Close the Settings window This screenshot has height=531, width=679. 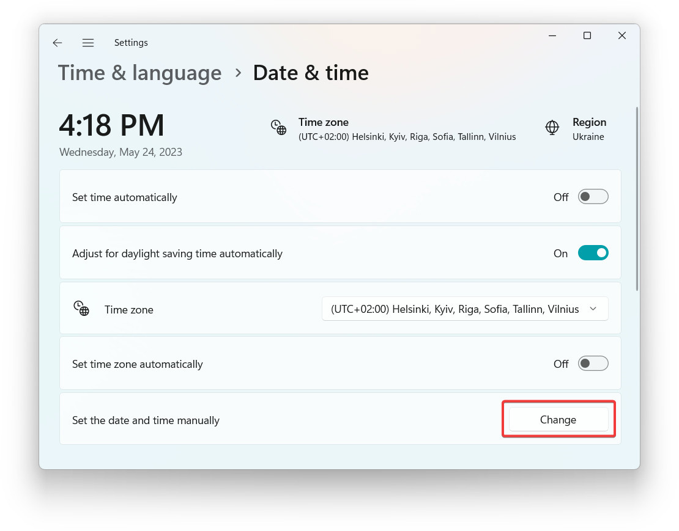(622, 35)
